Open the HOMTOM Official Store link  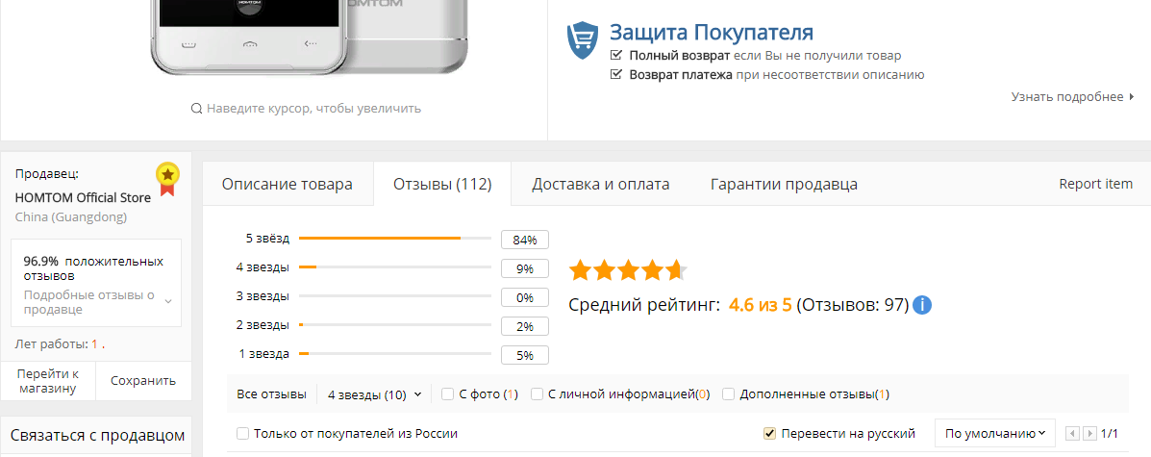coord(83,197)
